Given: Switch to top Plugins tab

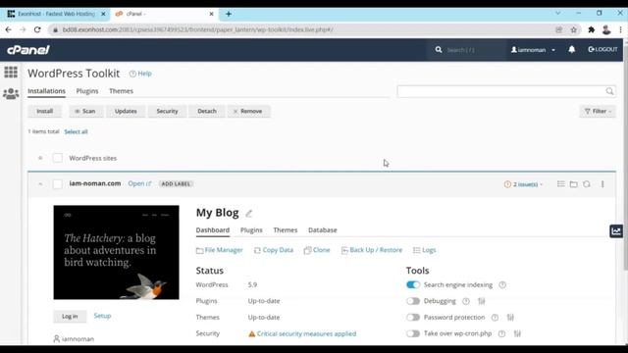Looking at the screenshot, I should click(x=87, y=91).
